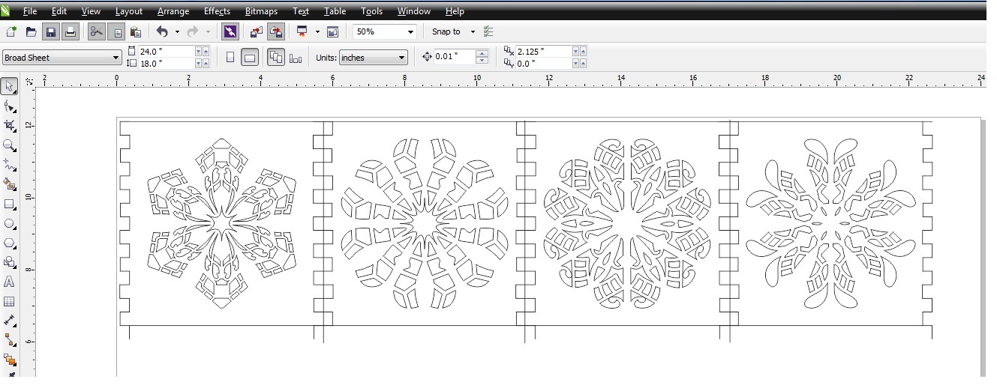Select the Text tool A icon
Image resolution: width=997 pixels, height=391 pixels.
pos(9,282)
